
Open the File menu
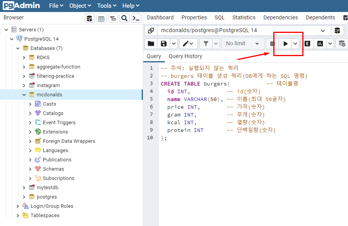tap(56, 6)
